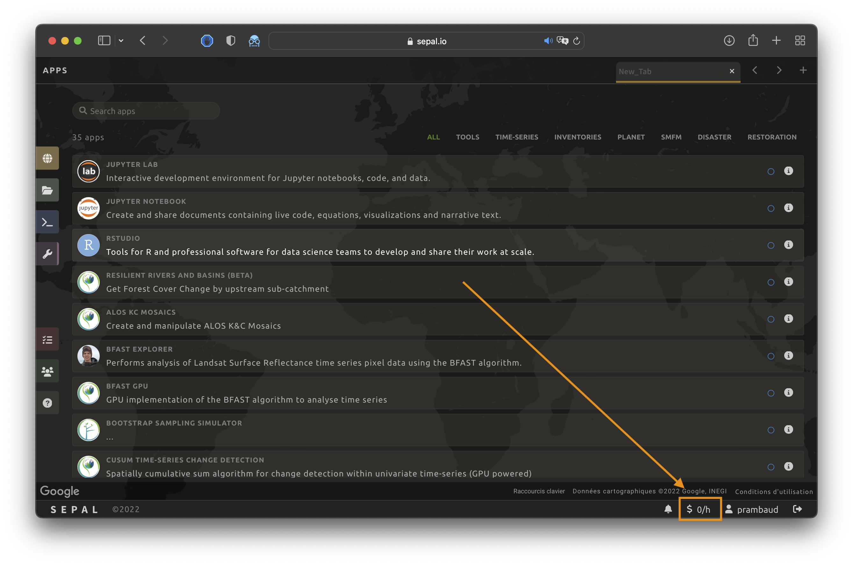Viewport: 853px width, 565px height.
Task: Toggle the circle indicator for BFAST GPU
Action: coord(771,393)
